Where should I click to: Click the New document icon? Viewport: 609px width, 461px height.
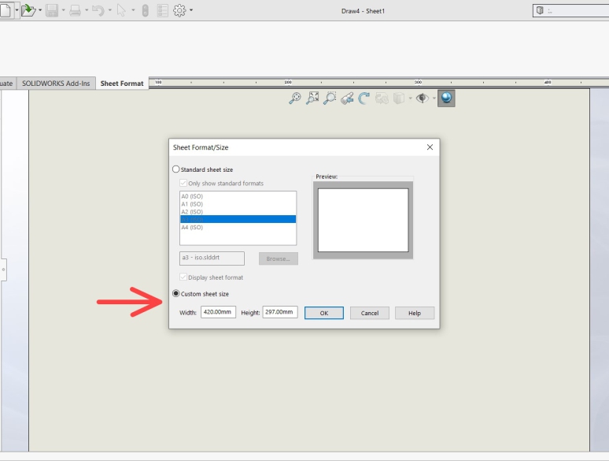(5, 10)
